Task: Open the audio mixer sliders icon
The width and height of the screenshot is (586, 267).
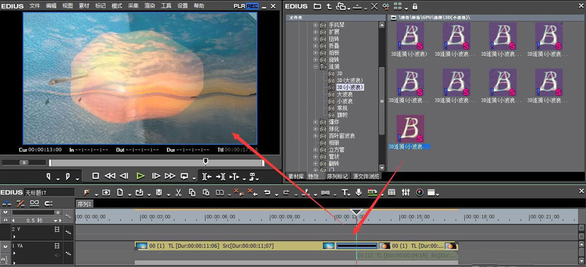Action: pyautogui.click(x=406, y=192)
